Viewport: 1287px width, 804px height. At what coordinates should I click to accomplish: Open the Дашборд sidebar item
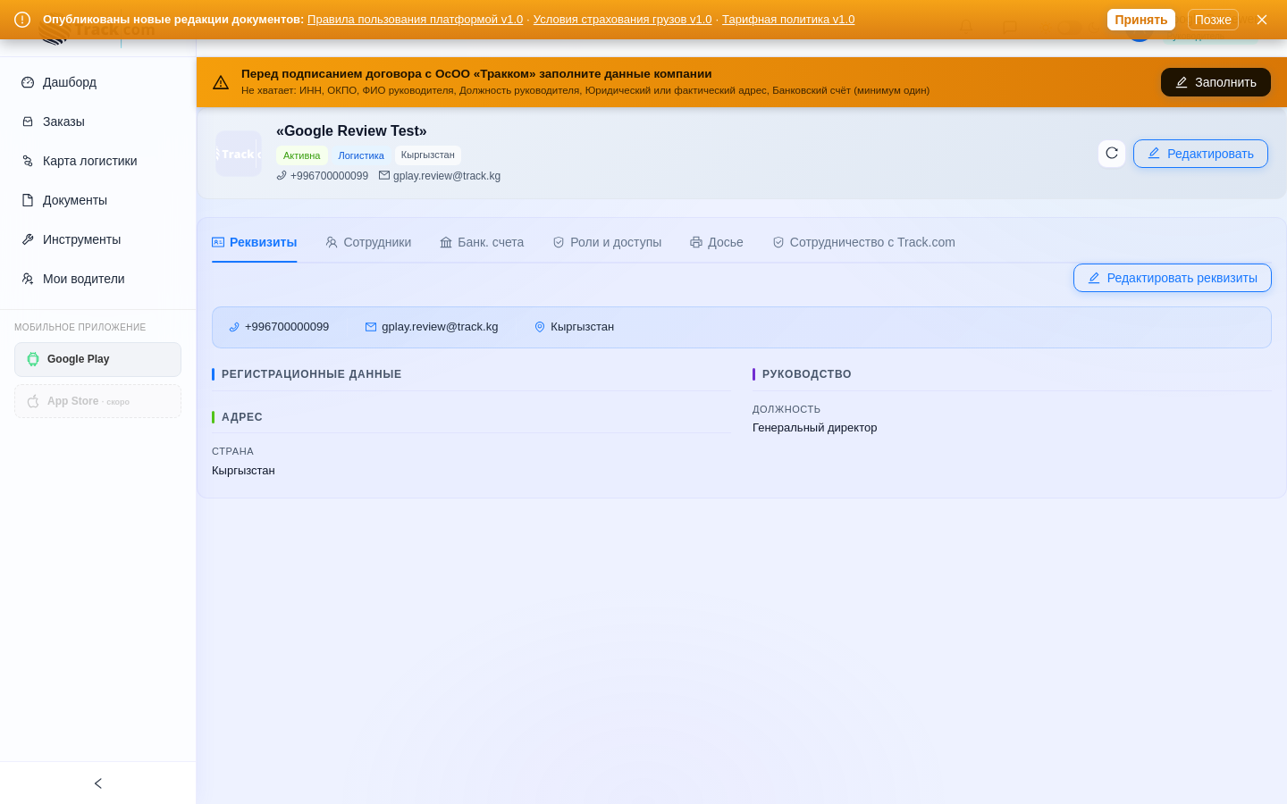[97, 82]
